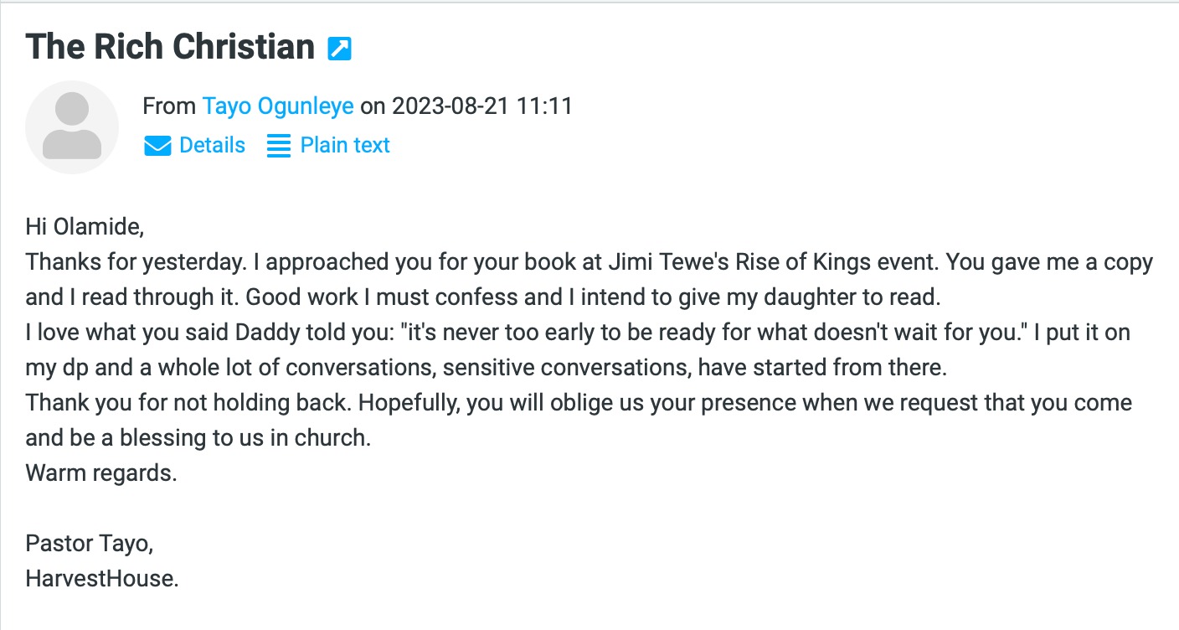Open the message in a new window

click(x=339, y=49)
